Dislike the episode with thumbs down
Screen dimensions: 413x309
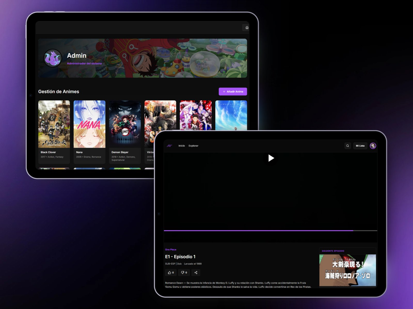(x=184, y=272)
